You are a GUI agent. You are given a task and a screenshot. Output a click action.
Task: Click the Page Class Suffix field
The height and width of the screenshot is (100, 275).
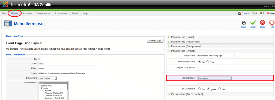click(210, 68)
